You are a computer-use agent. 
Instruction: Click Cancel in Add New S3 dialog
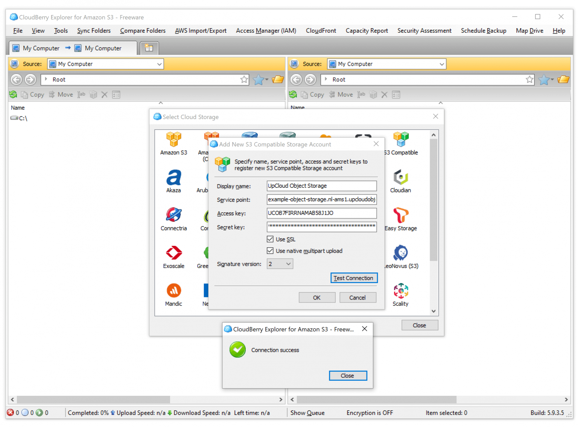pos(357,297)
